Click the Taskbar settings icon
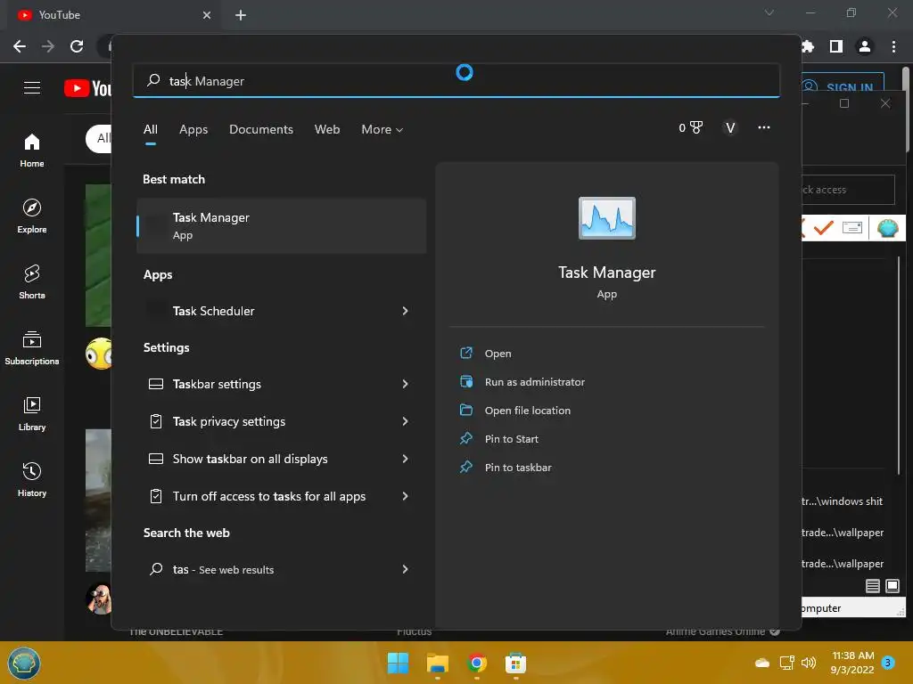This screenshot has width=913, height=684. point(155,384)
